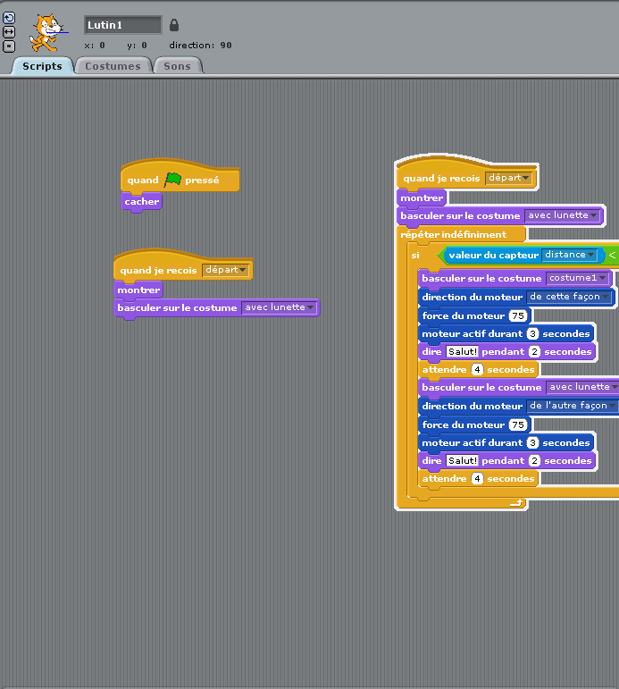Edit the 3 seconds field in the upper 'moteur actif durant' block

click(x=532, y=334)
